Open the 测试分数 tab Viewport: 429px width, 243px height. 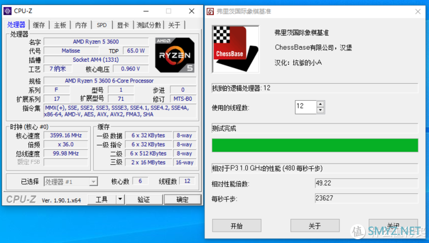click(148, 25)
